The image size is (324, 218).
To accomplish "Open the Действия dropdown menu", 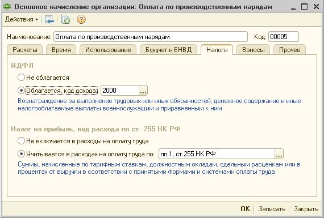I will (x=22, y=19).
